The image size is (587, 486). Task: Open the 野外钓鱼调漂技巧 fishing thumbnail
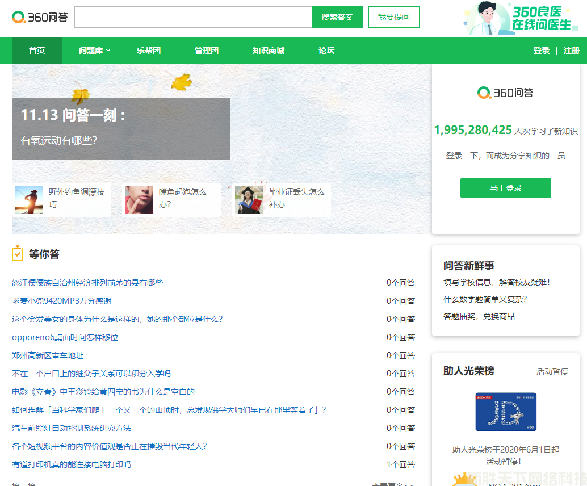(x=29, y=200)
